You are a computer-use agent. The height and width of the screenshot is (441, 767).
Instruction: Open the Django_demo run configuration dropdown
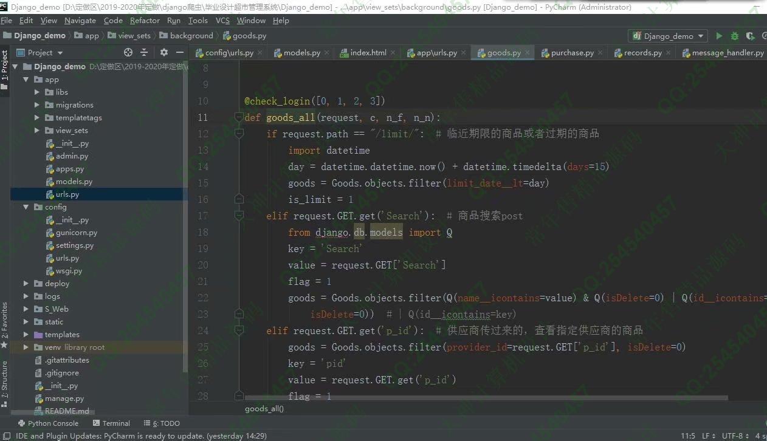pos(668,36)
